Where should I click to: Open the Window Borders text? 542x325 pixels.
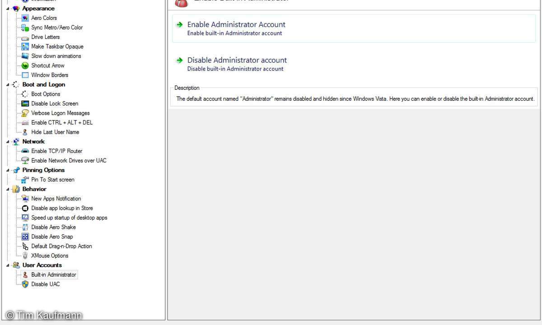50,75
